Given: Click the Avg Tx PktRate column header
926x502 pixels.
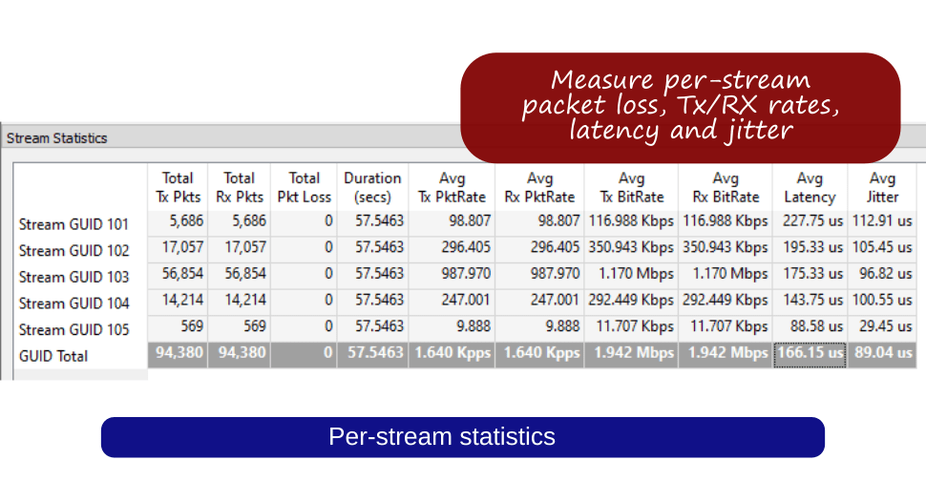Looking at the screenshot, I should click(452, 187).
